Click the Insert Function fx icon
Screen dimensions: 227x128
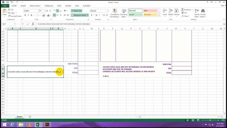click(x=33, y=24)
